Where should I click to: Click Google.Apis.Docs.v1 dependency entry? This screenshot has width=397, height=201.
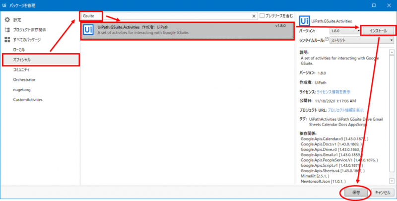(331, 144)
